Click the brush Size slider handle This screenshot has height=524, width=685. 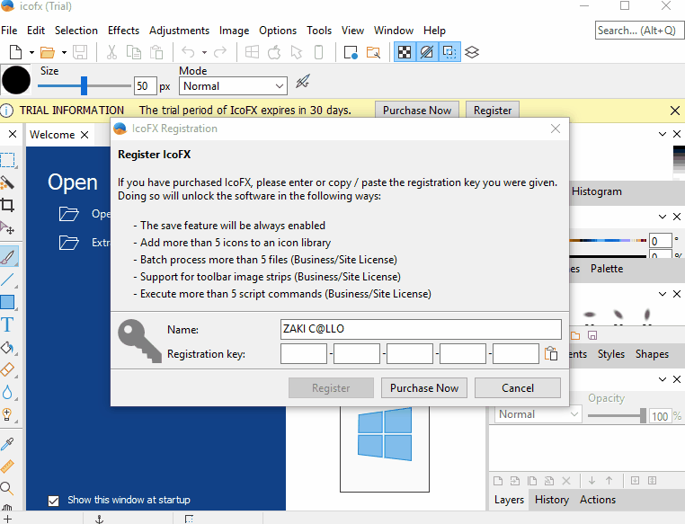(84, 85)
